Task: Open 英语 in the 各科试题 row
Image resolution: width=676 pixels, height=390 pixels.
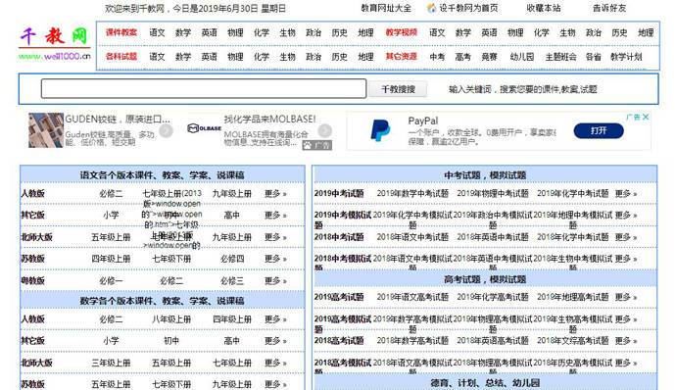Action: pyautogui.click(x=209, y=57)
